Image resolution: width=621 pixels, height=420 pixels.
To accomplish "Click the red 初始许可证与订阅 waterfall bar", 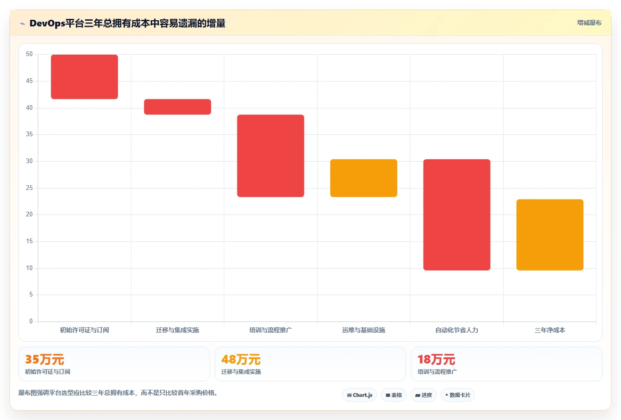I will click(x=84, y=77).
